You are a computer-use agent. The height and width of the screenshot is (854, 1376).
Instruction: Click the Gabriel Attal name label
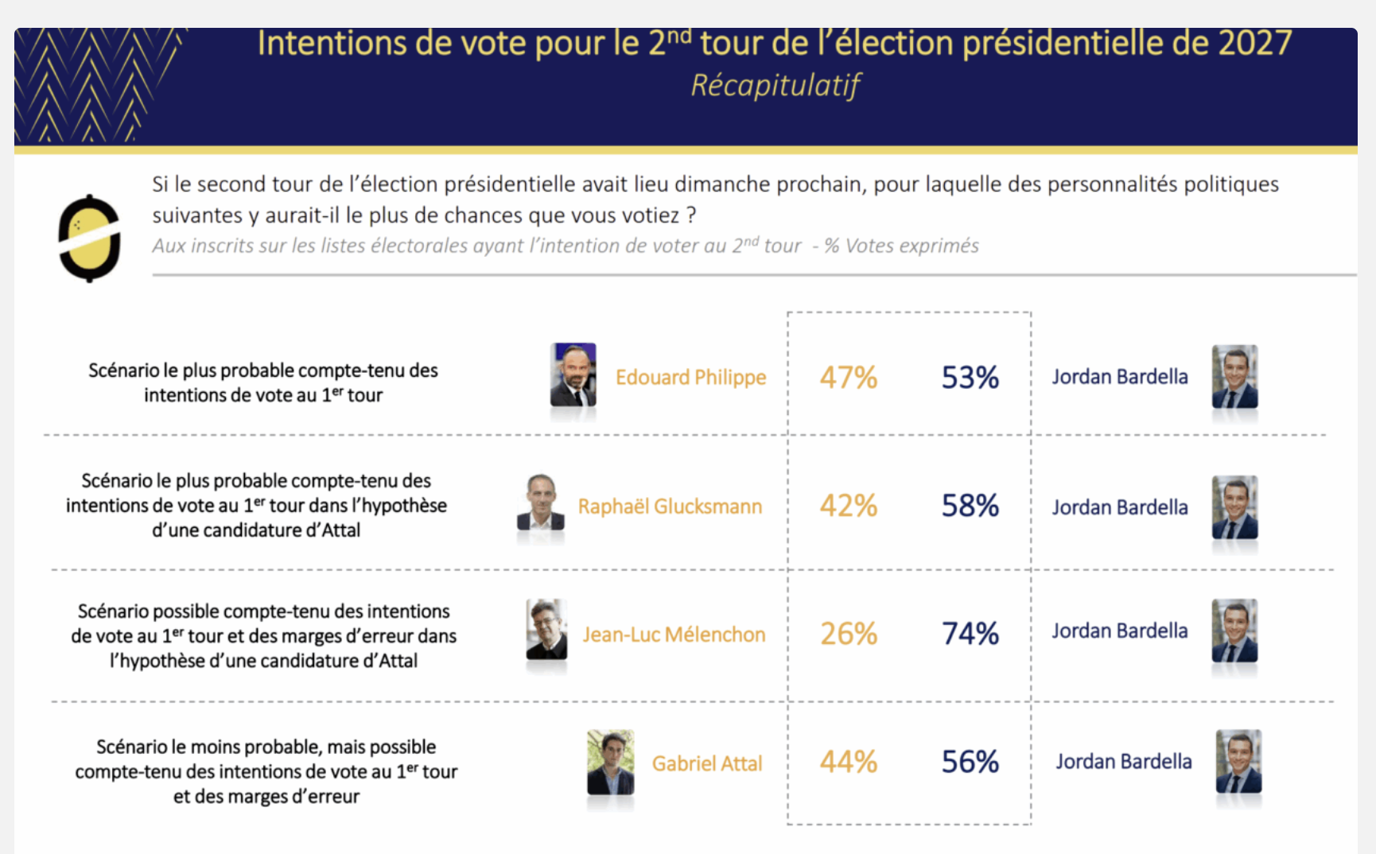click(x=707, y=763)
